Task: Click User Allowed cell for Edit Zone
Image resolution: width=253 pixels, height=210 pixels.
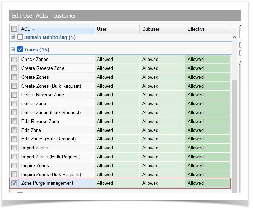Action: (x=117, y=130)
